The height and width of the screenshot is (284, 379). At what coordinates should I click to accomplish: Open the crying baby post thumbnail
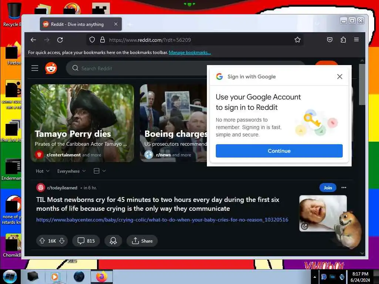coord(323,213)
